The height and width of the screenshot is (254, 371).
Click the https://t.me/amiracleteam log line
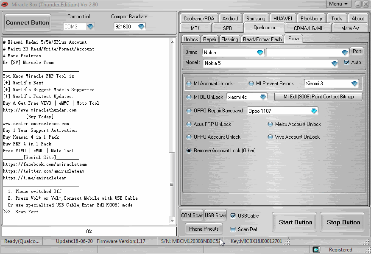(34, 178)
